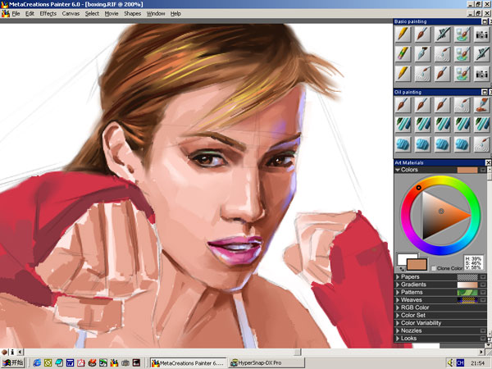Click the primary color swatch under the color wheel

[416, 263]
